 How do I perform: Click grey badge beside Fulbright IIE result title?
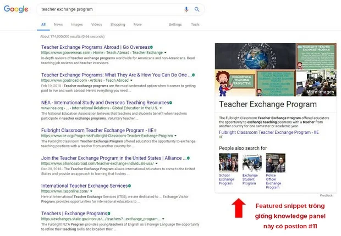(x=155, y=130)
